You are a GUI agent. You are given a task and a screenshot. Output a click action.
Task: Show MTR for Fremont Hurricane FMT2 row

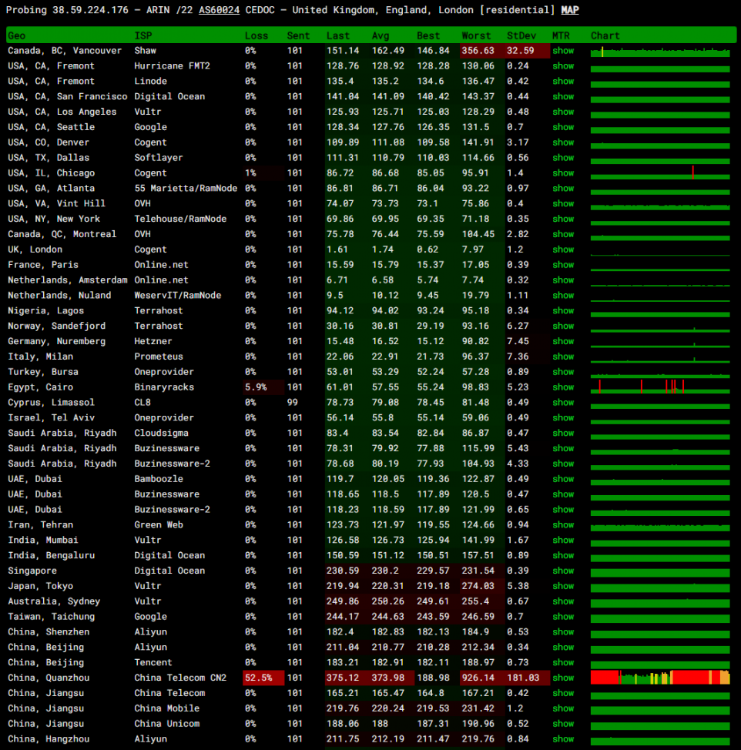(563, 66)
